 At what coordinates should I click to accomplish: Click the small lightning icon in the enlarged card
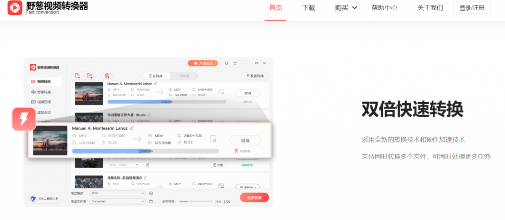click(x=236, y=151)
